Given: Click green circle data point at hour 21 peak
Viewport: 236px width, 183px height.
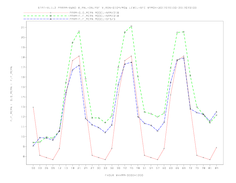Looking at the screenshot, I should pyautogui.click(x=79, y=31).
